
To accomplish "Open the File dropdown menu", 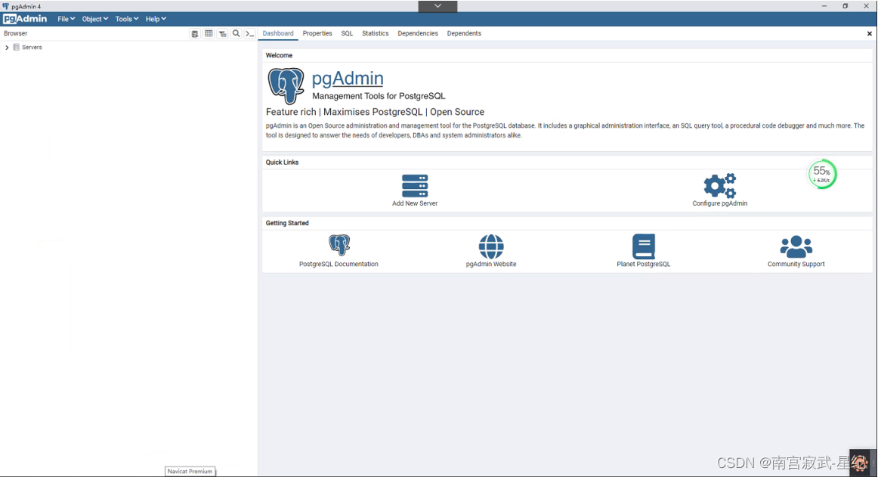I will pyautogui.click(x=66, y=19).
